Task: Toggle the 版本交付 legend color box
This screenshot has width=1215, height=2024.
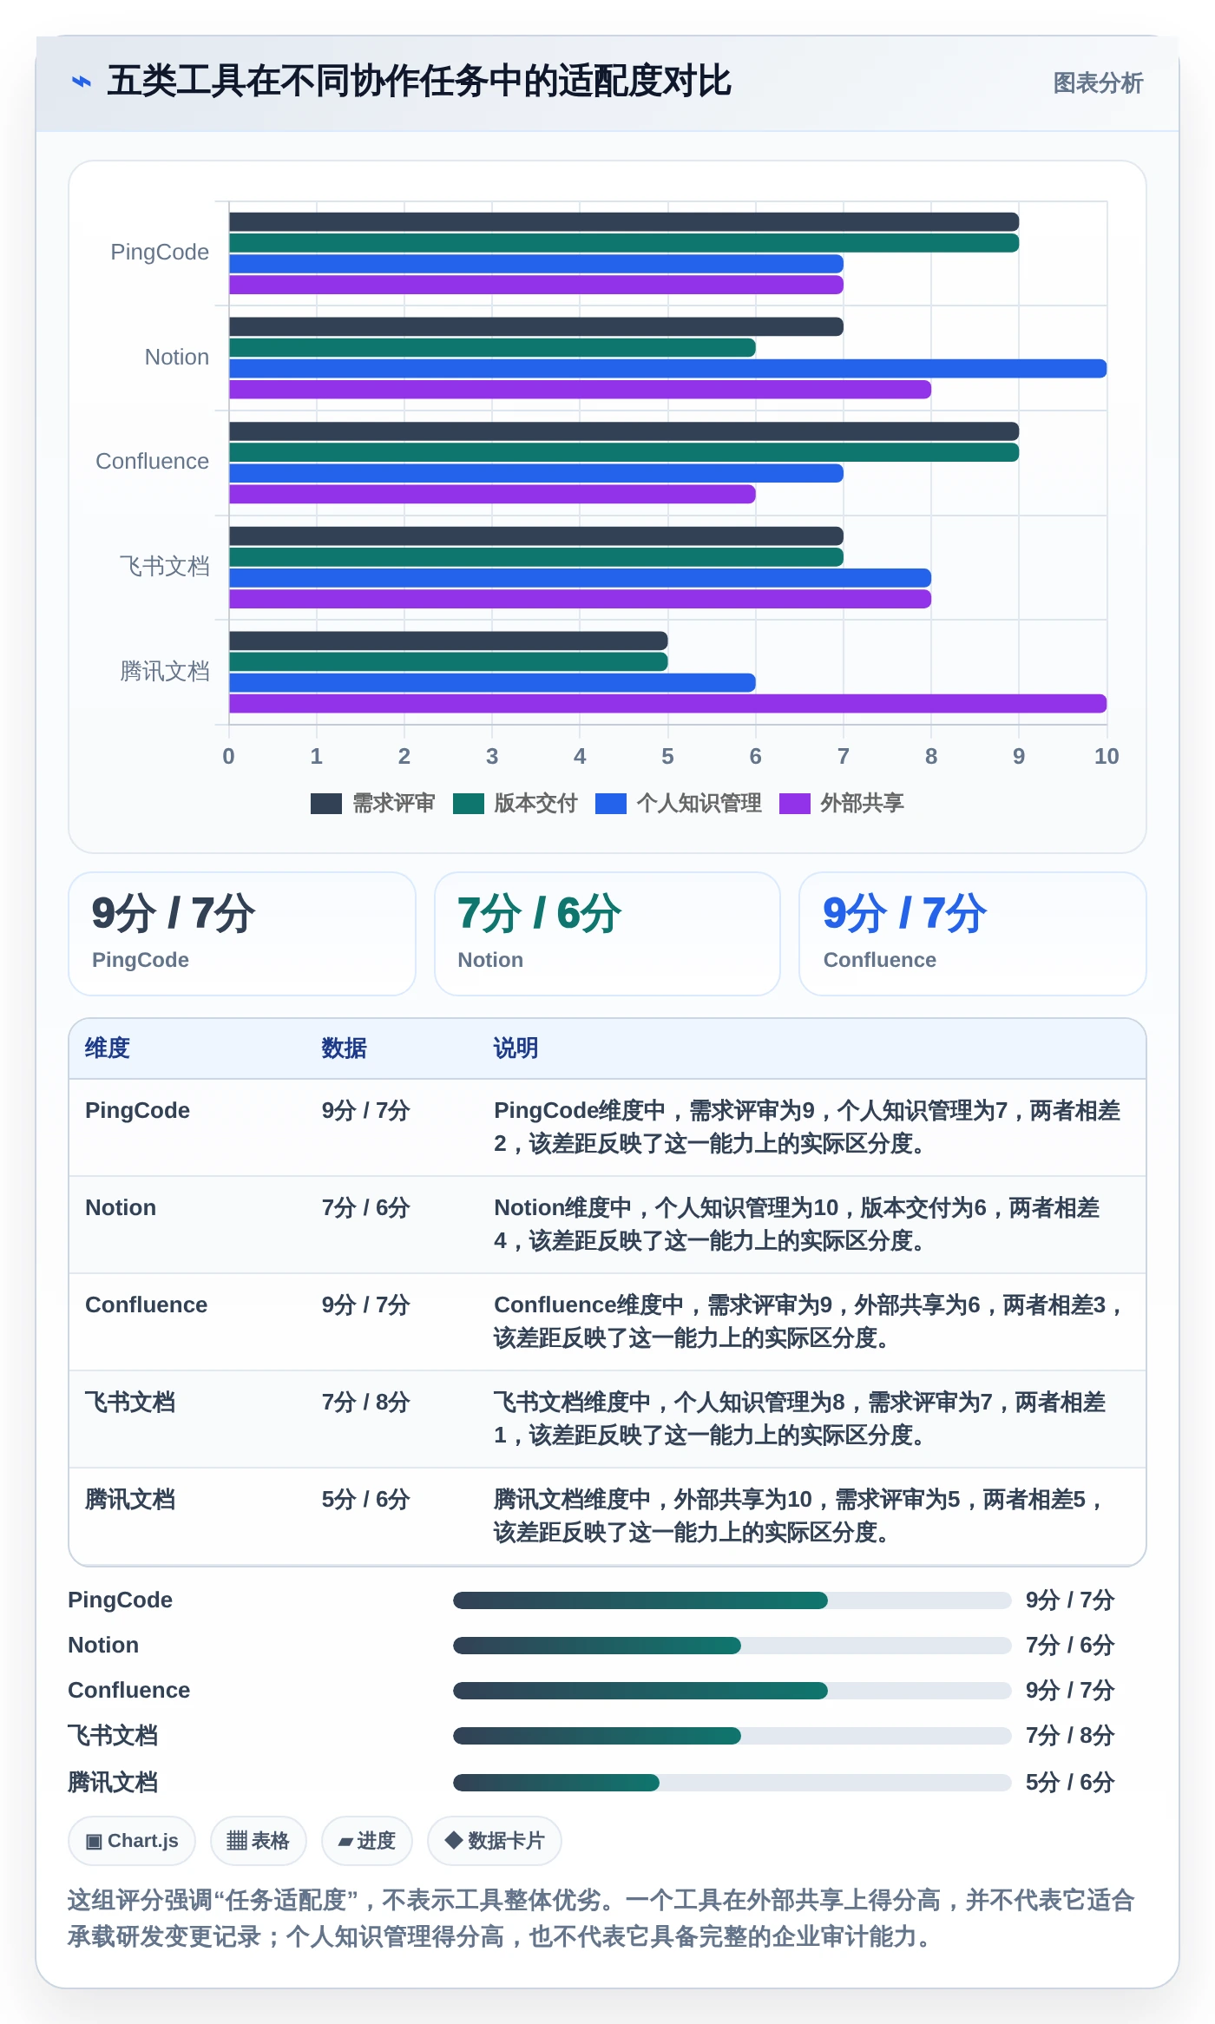Action: point(469,804)
